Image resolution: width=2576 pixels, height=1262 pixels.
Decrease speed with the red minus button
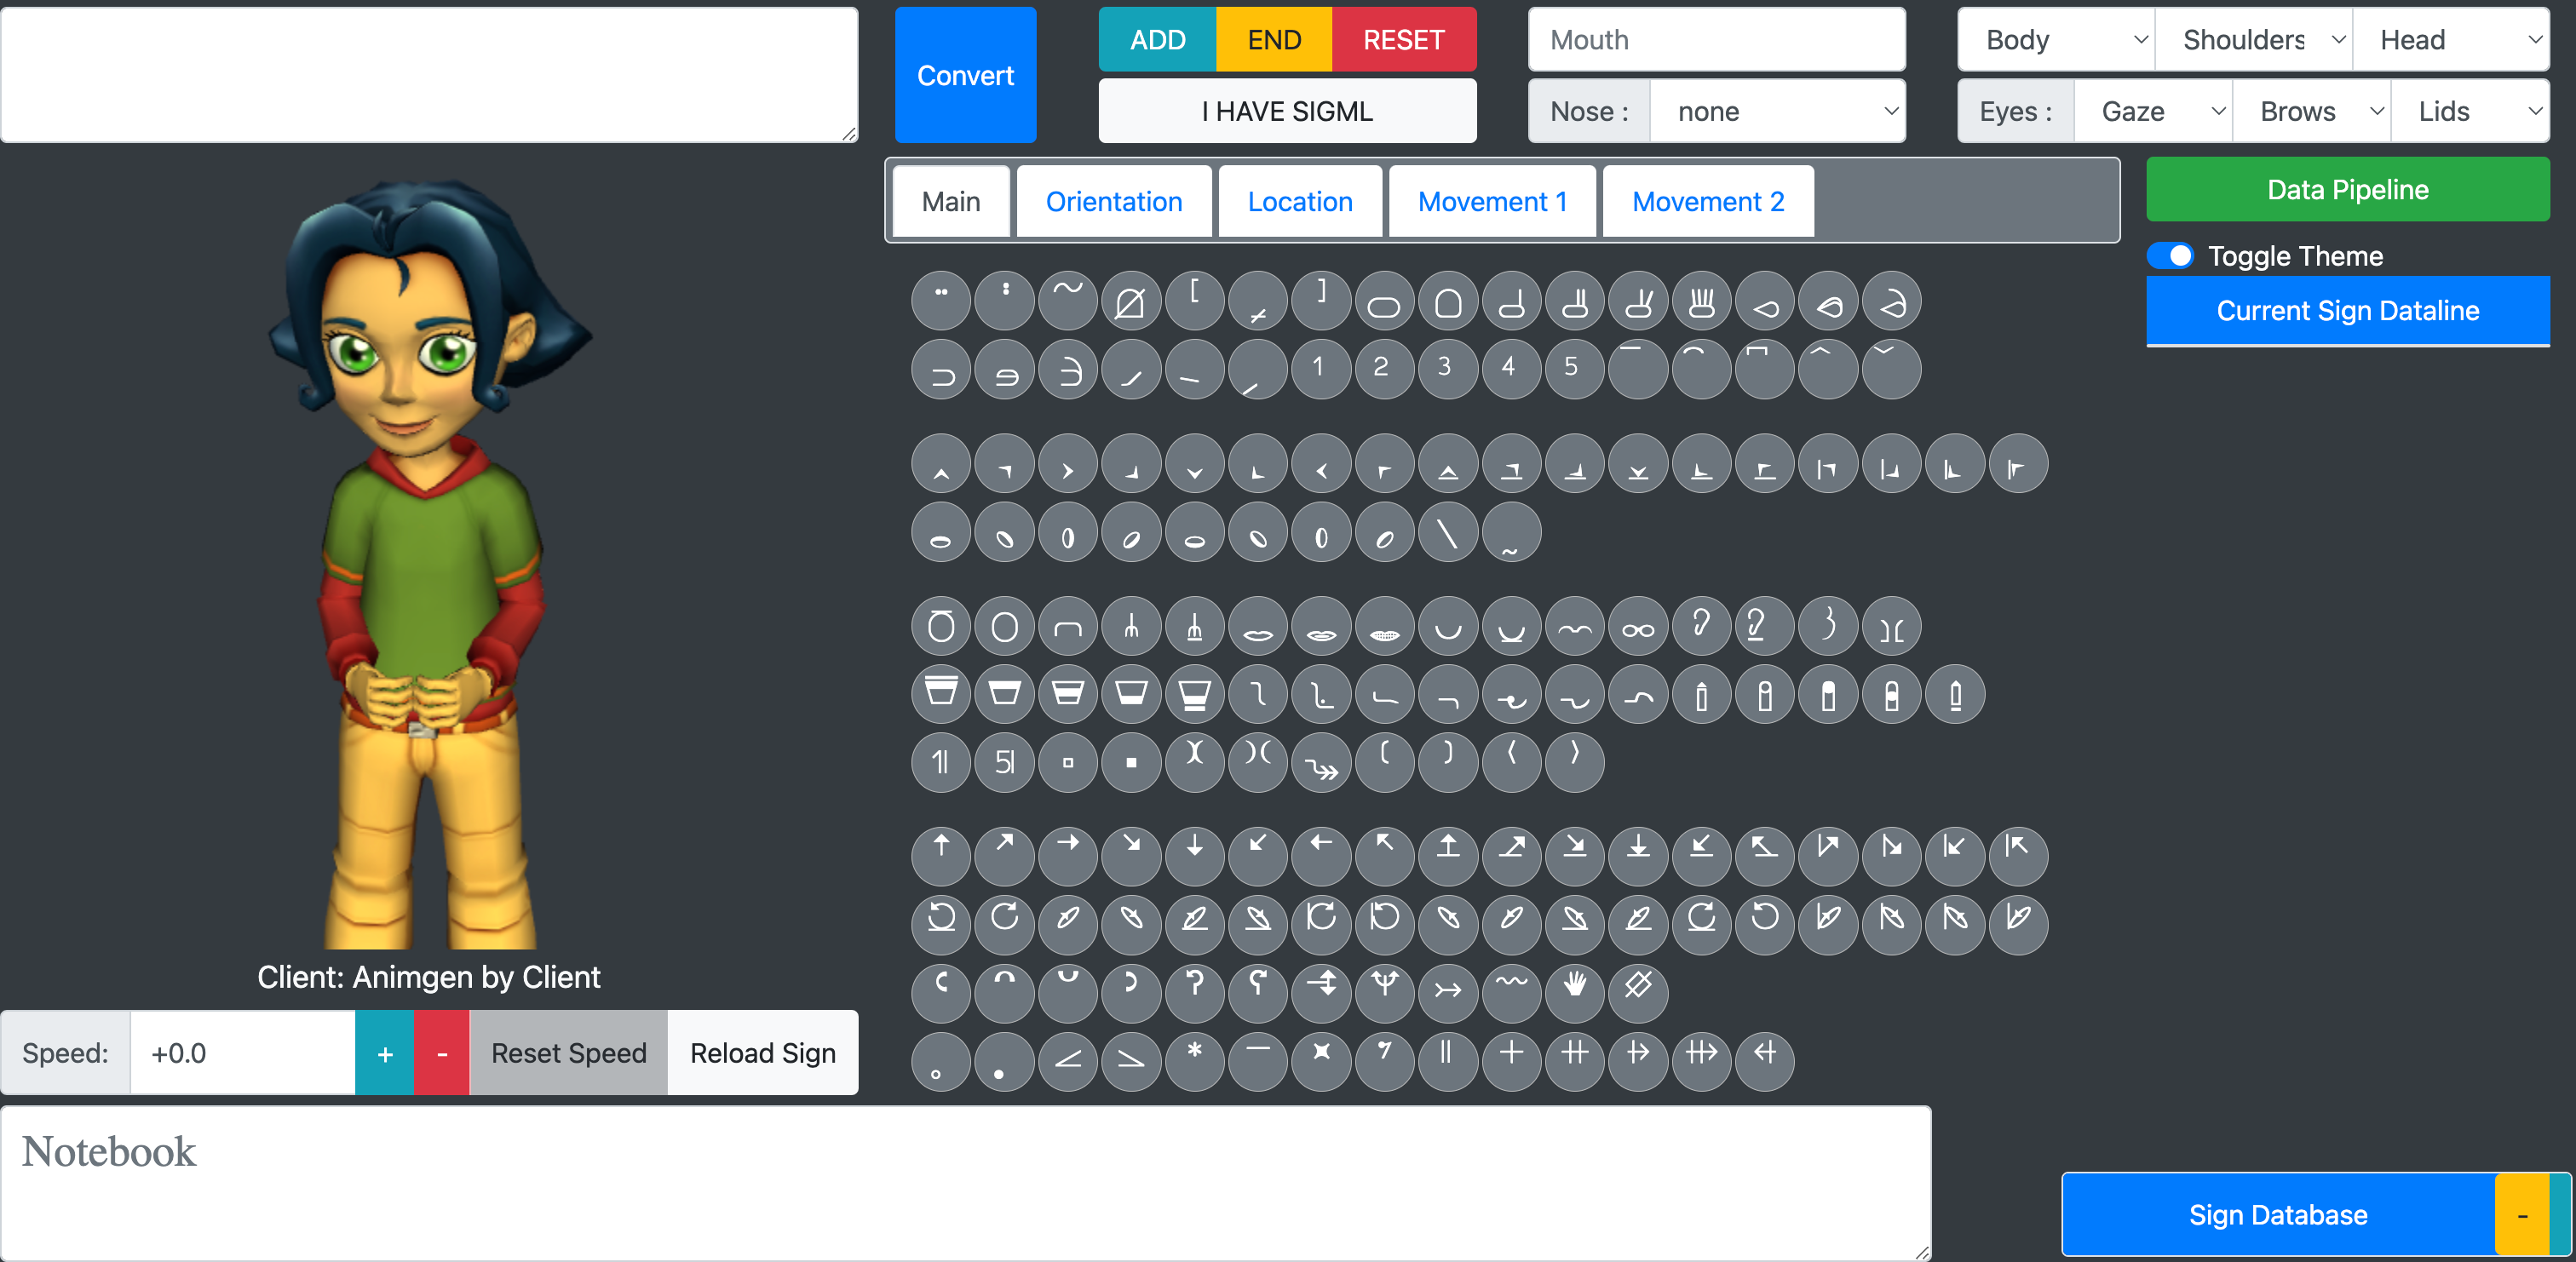(x=442, y=1053)
